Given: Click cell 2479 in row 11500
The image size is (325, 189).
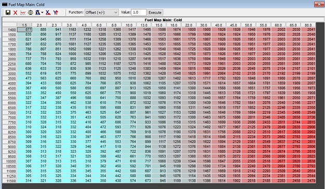Looking at the screenshot, I should (x=308, y=181).
